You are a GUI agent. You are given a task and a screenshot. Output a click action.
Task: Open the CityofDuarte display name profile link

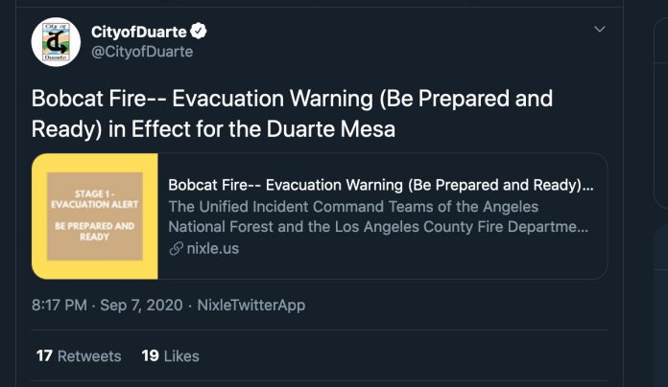click(x=139, y=32)
